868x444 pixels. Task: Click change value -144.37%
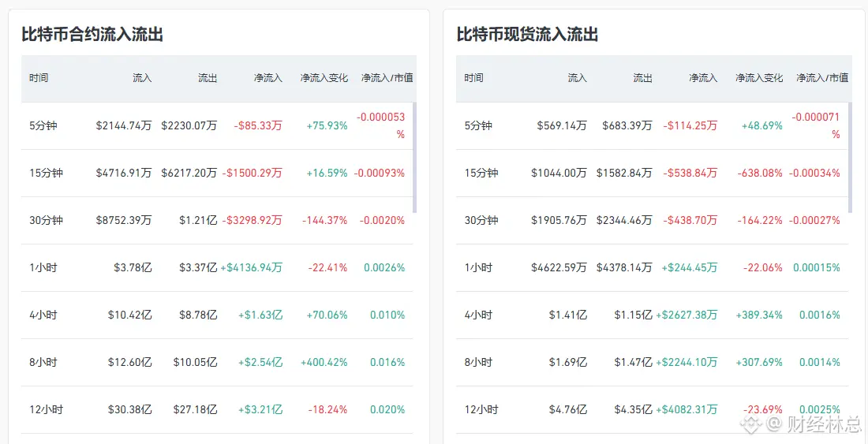pyautogui.click(x=325, y=221)
